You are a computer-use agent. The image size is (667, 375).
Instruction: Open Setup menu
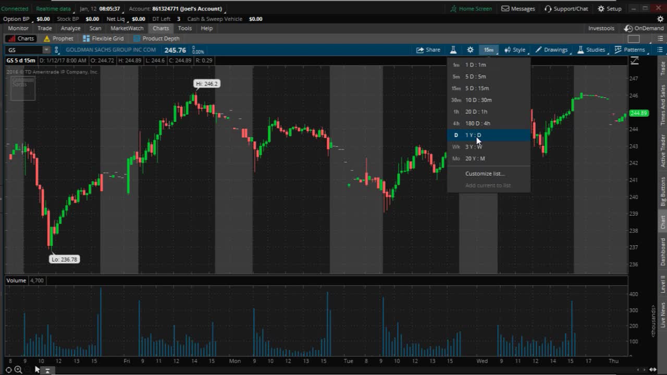610,8
